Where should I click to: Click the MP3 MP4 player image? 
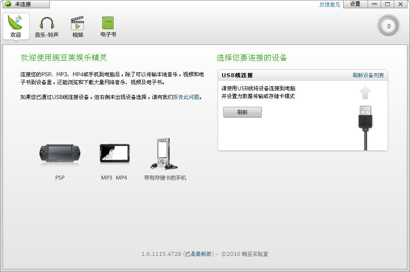coord(115,153)
